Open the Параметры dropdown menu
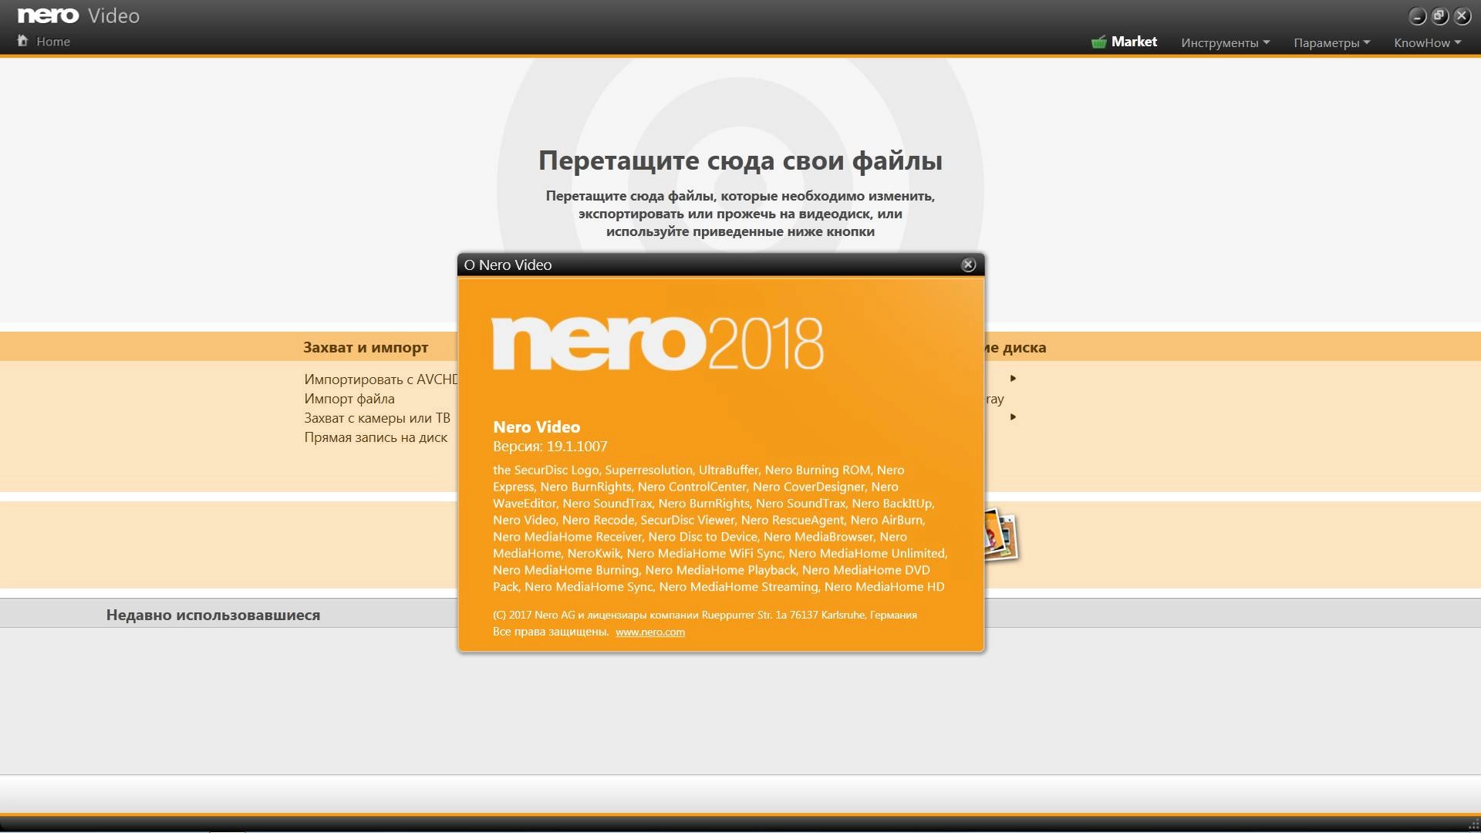 (x=1331, y=42)
